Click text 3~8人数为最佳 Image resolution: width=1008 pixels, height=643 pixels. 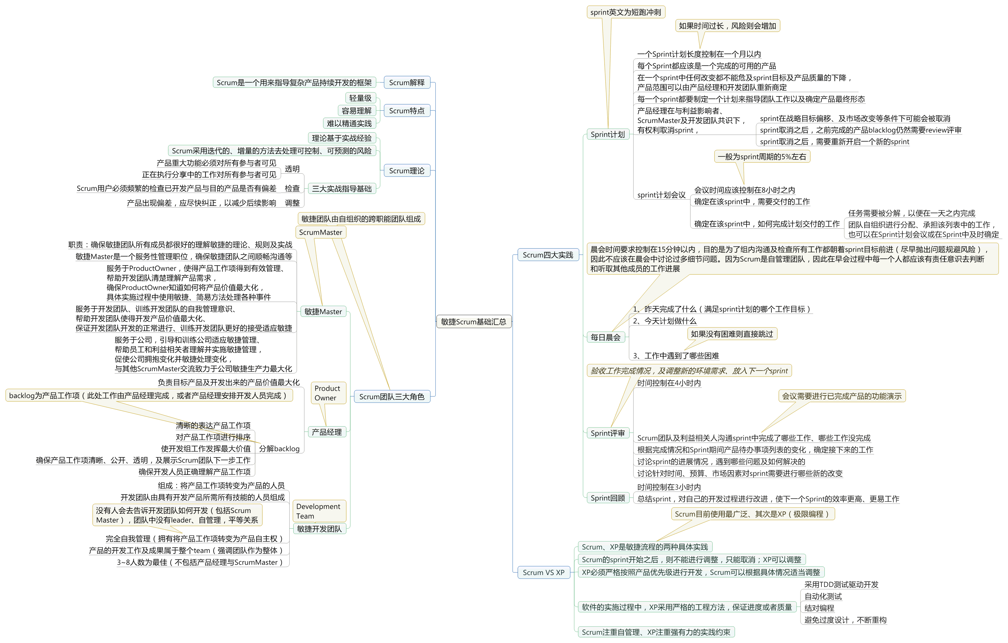pos(200,562)
